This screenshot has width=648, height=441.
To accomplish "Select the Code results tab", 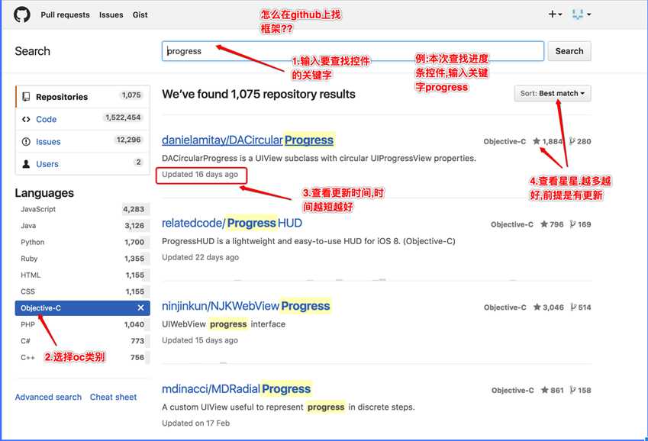I will 82,119.
